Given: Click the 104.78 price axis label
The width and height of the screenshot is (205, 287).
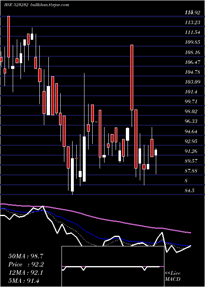Looking at the screenshot, I should [192, 72].
